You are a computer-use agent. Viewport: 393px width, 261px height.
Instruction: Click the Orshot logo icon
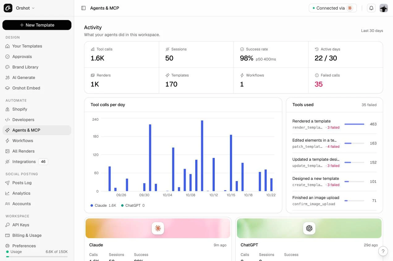[x=8, y=8]
